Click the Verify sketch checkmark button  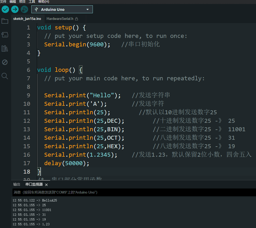tap(5, 10)
